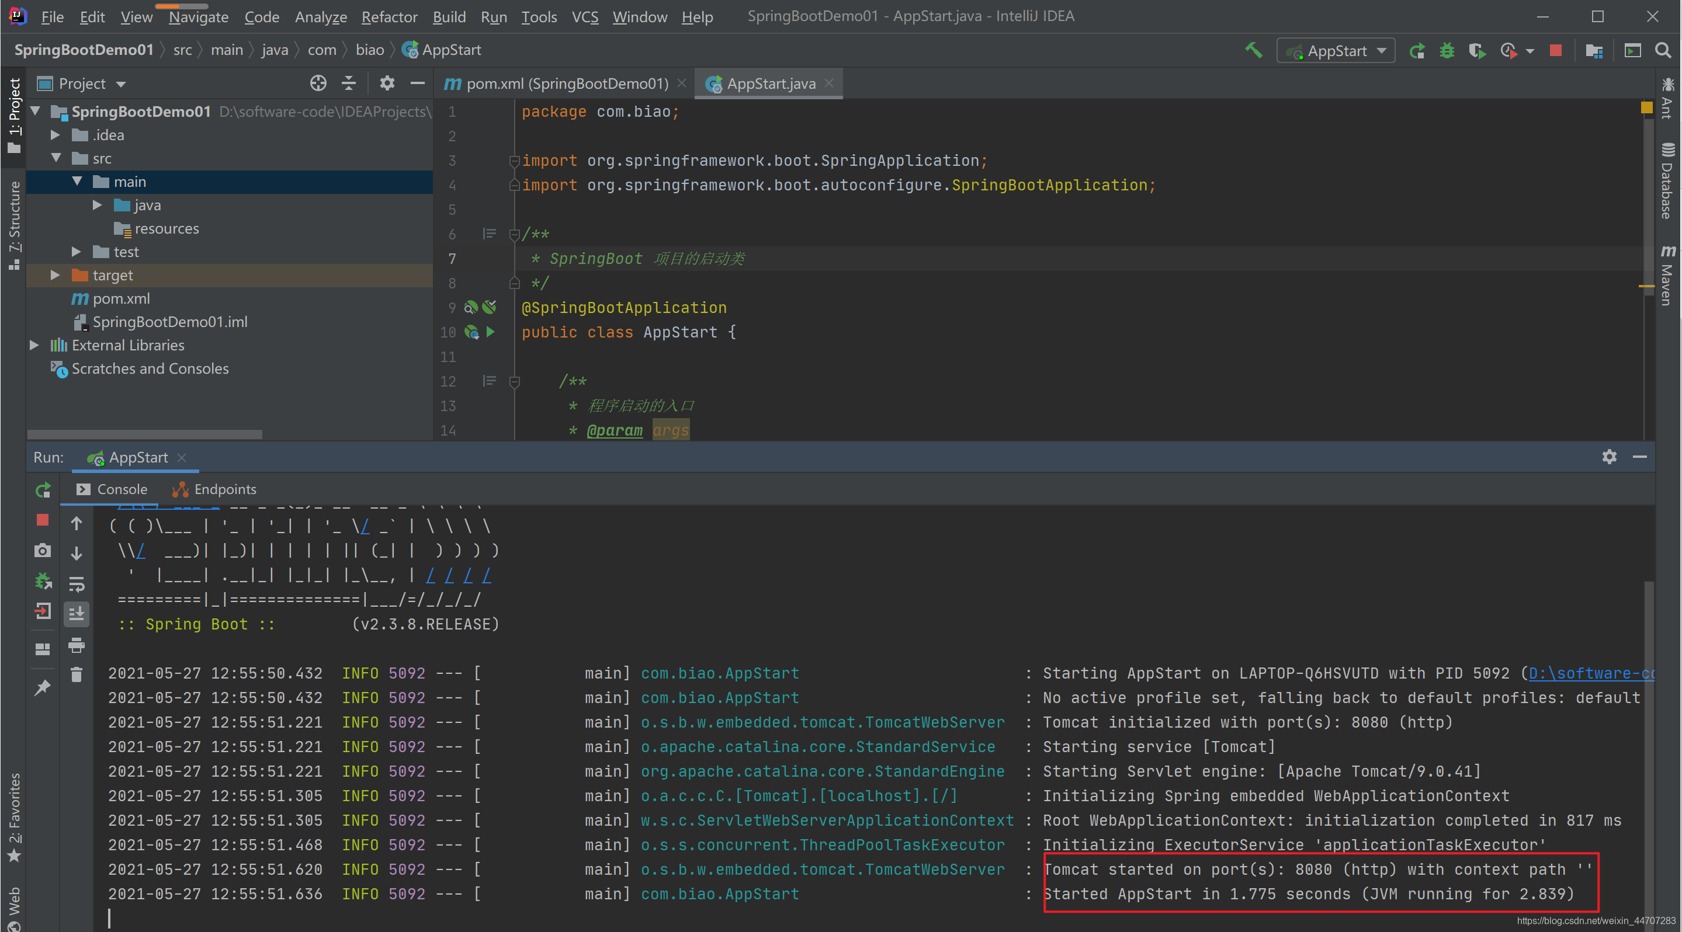Collapse the main folder
Image resolution: width=1682 pixels, height=932 pixels.
(x=77, y=182)
